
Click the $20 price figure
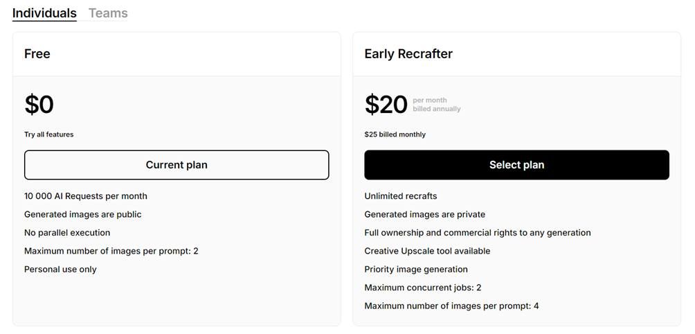tap(386, 105)
